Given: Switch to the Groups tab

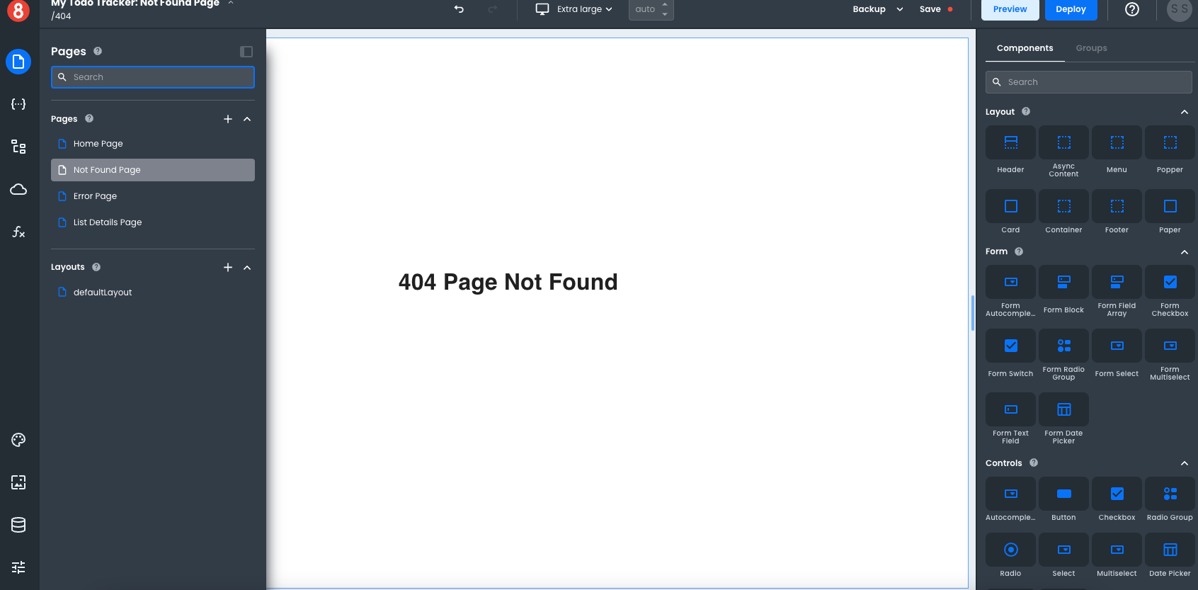Looking at the screenshot, I should 1091,48.
